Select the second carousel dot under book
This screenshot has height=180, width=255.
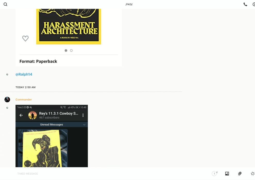click(71, 50)
